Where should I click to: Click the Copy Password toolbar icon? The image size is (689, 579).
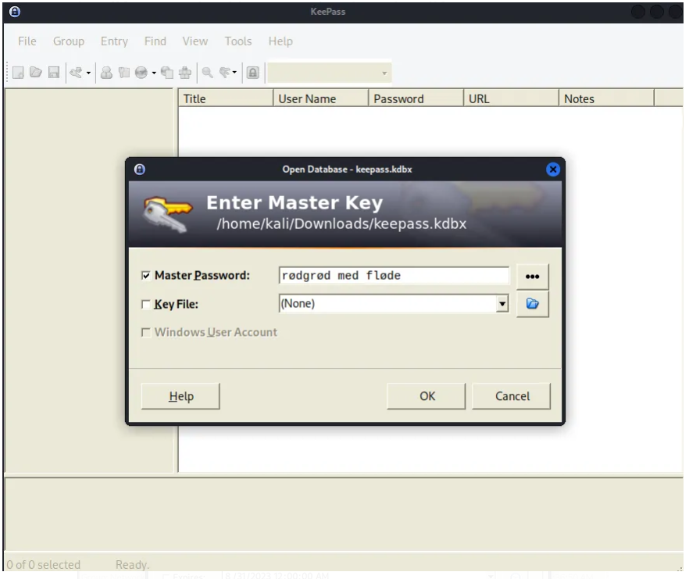coord(124,73)
